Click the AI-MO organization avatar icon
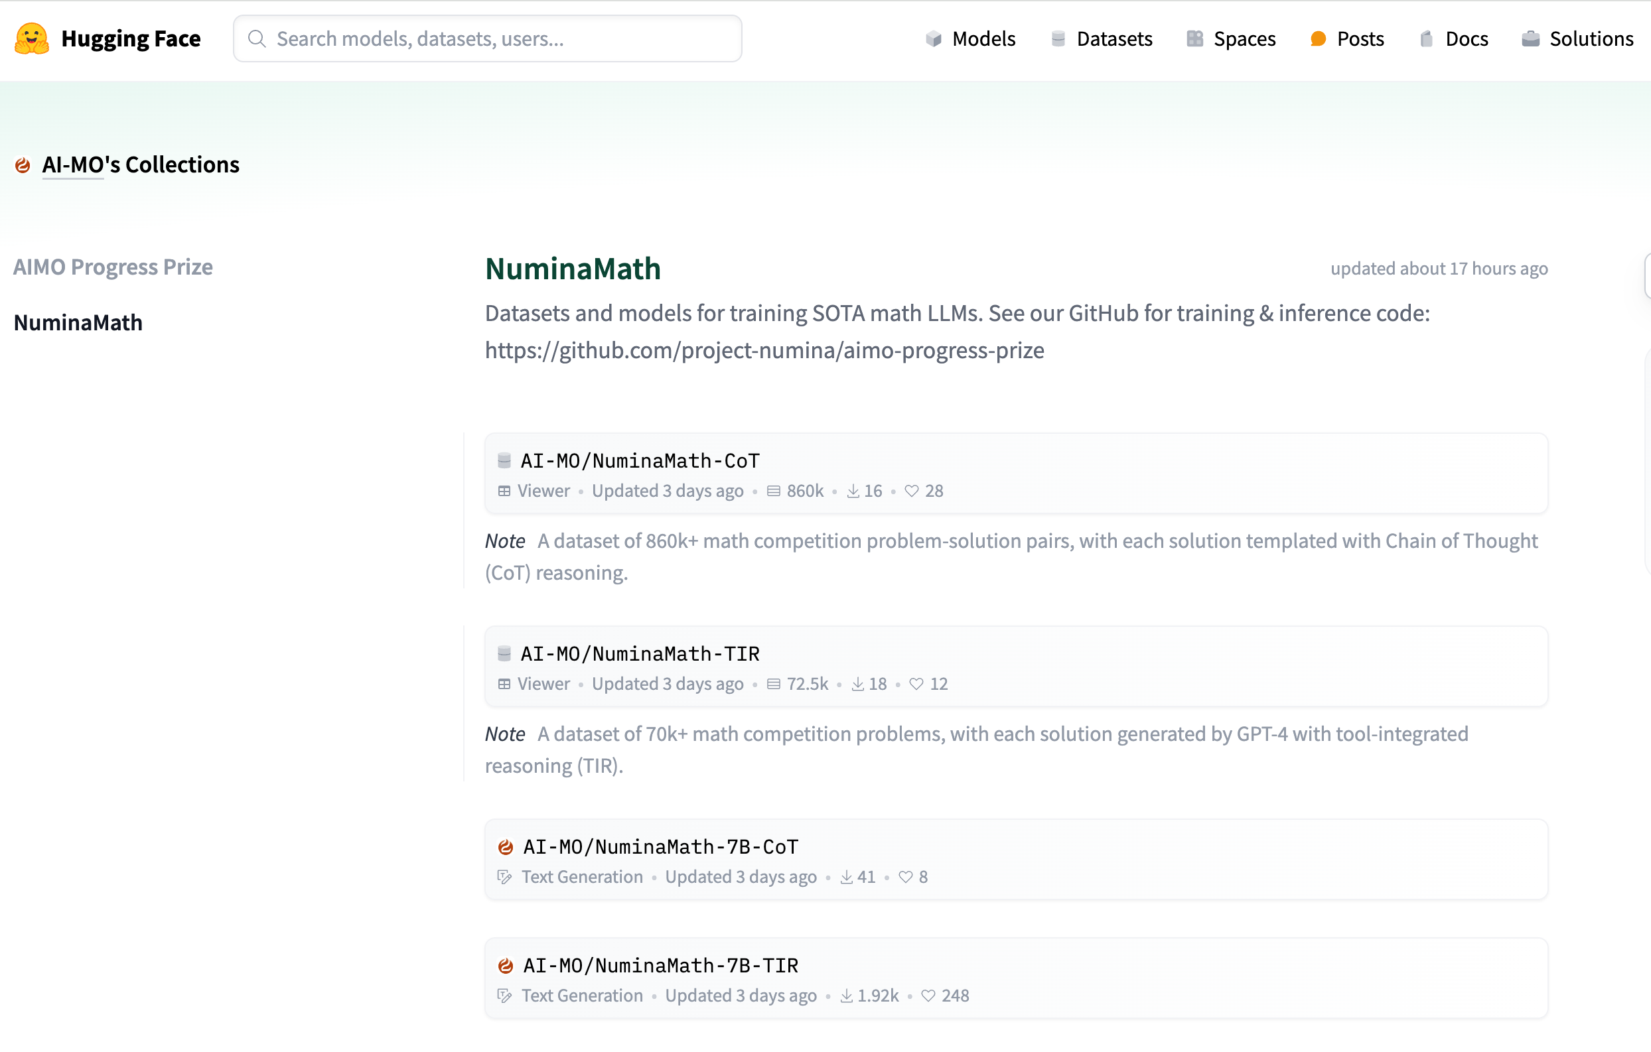 [23, 165]
